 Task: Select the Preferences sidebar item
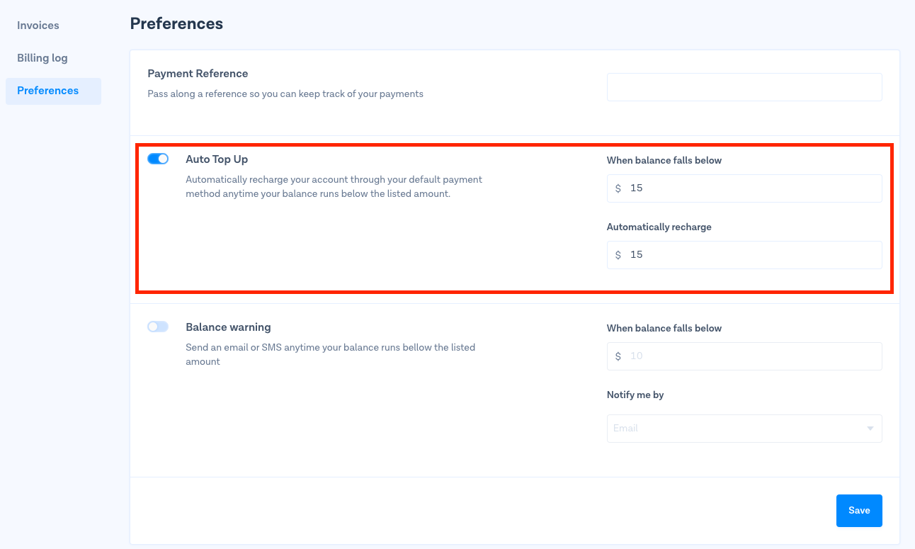click(48, 91)
